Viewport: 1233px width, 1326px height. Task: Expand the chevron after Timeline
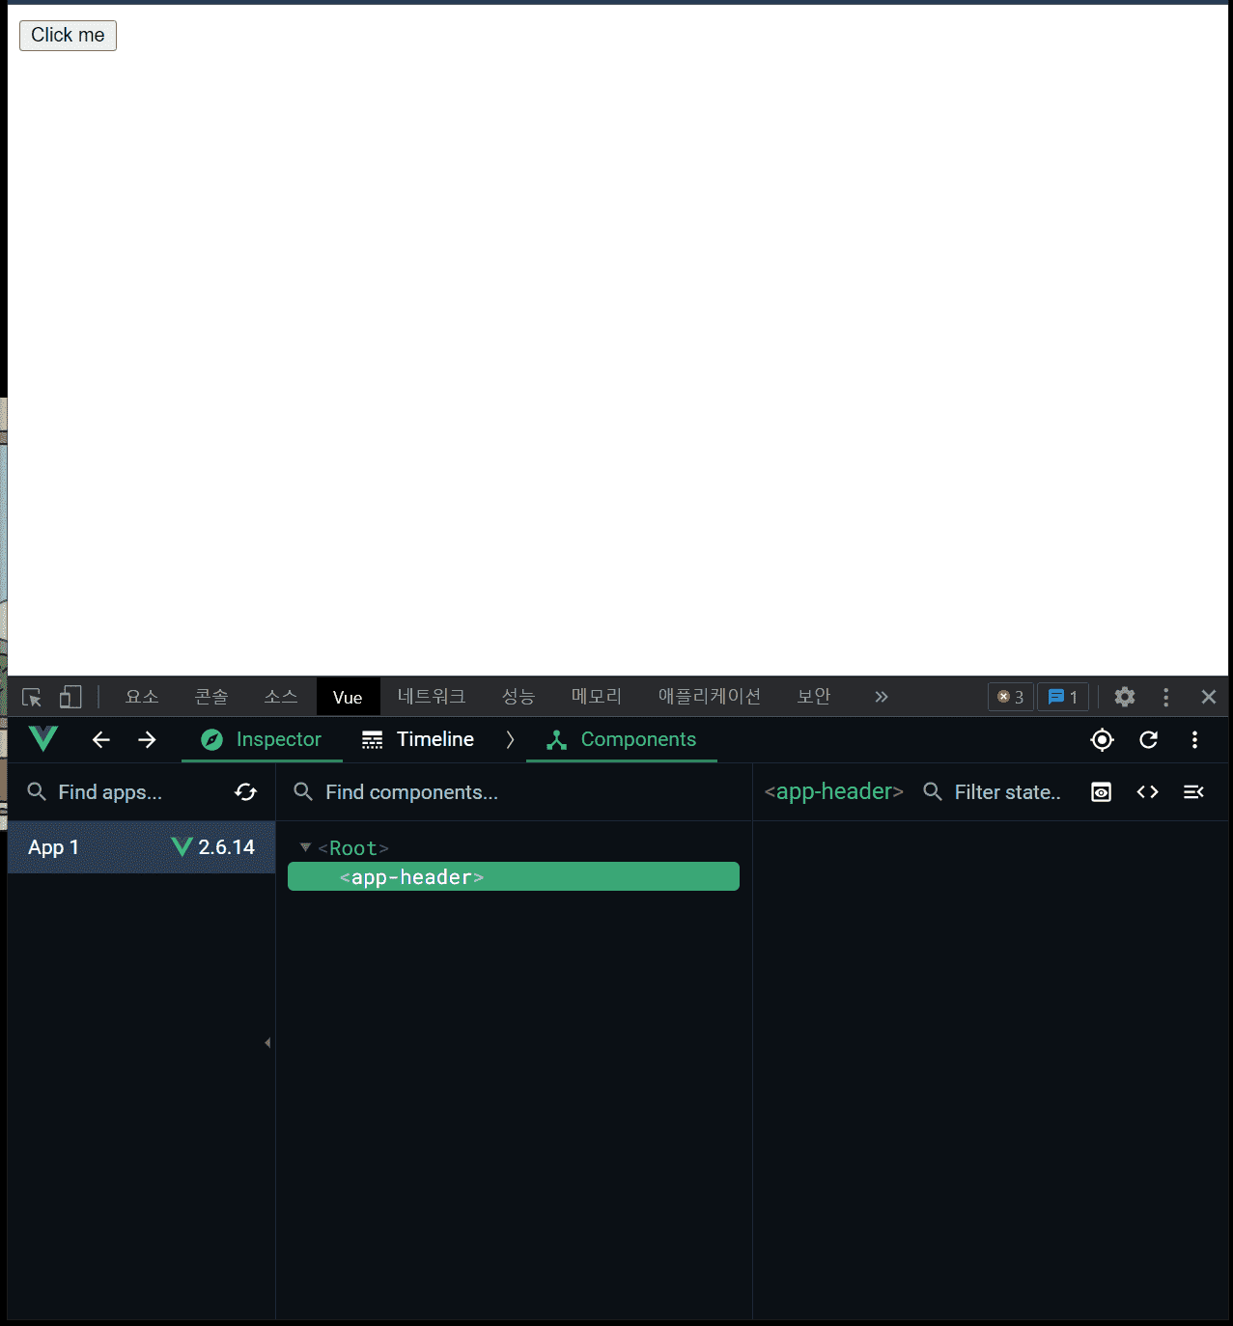(510, 740)
